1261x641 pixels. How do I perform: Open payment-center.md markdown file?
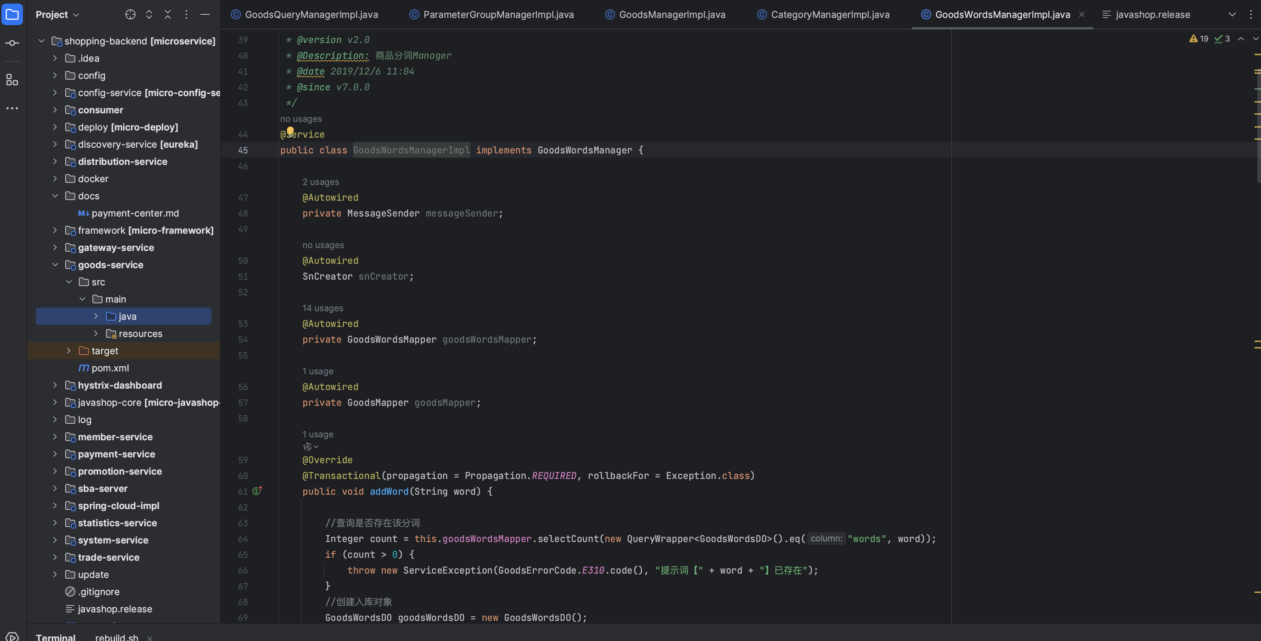pos(135,213)
